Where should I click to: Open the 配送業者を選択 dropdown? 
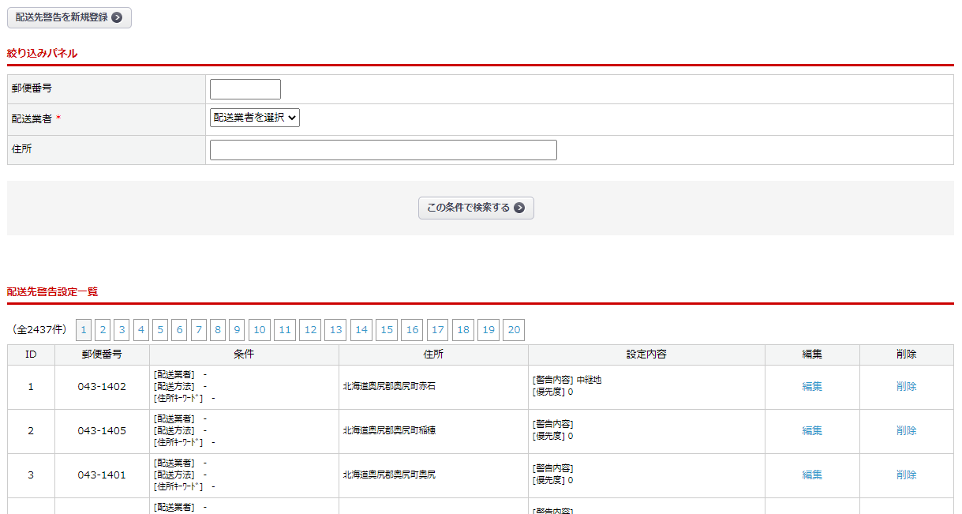pyautogui.click(x=254, y=118)
